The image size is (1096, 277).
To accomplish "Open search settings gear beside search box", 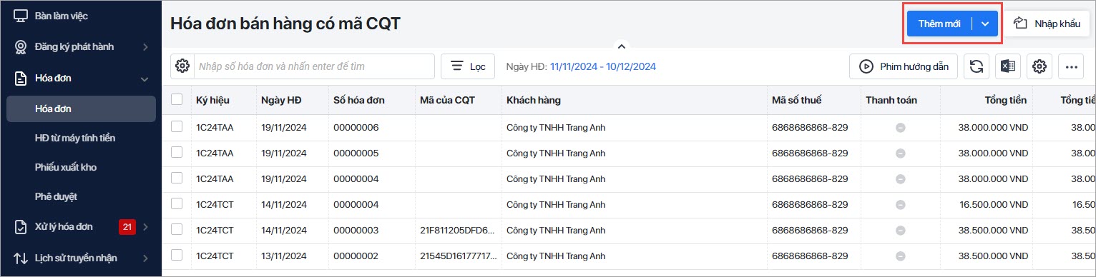I will tap(182, 66).
